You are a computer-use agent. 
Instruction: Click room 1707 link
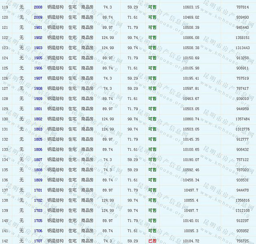38,241
